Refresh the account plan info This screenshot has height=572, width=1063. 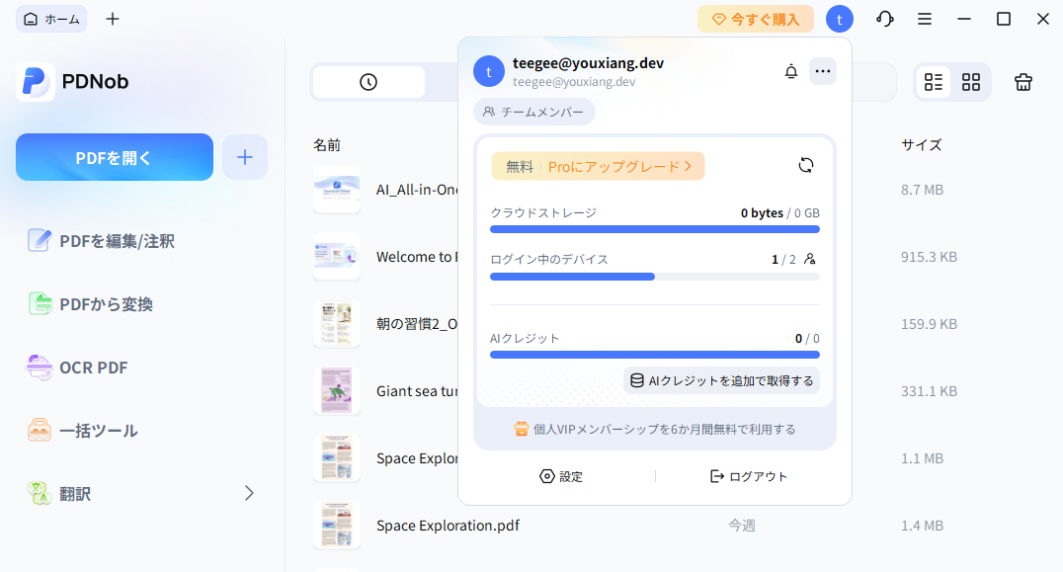coord(805,165)
